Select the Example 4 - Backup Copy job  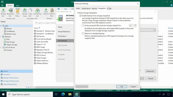click(x=45, y=31)
